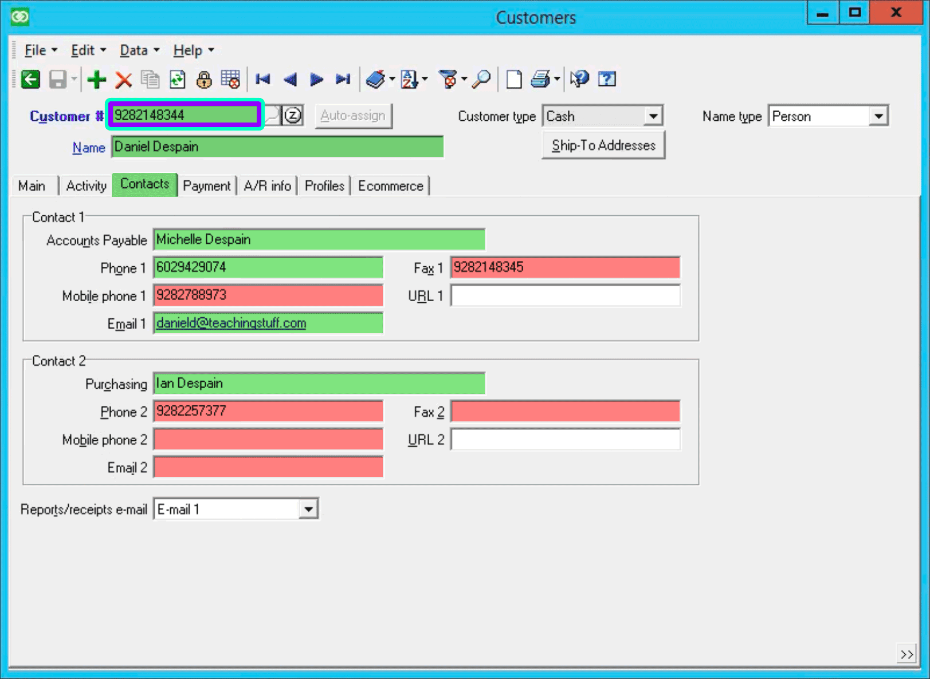Click the expand chevron at bottom right

pos(907,654)
